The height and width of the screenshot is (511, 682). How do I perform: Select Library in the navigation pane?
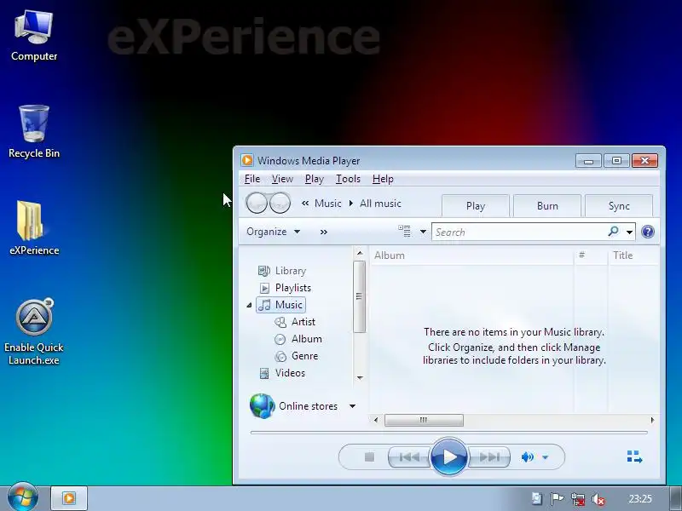coord(282,271)
